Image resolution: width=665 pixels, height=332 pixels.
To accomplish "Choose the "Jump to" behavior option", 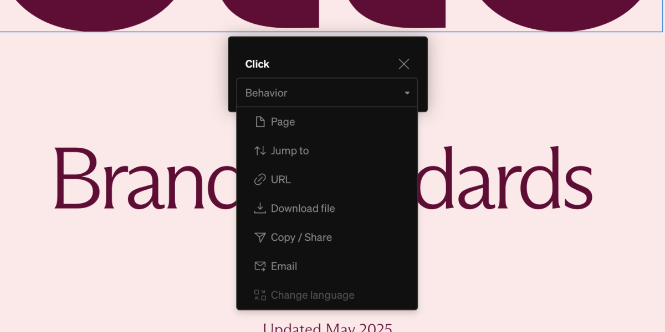I will [x=290, y=151].
